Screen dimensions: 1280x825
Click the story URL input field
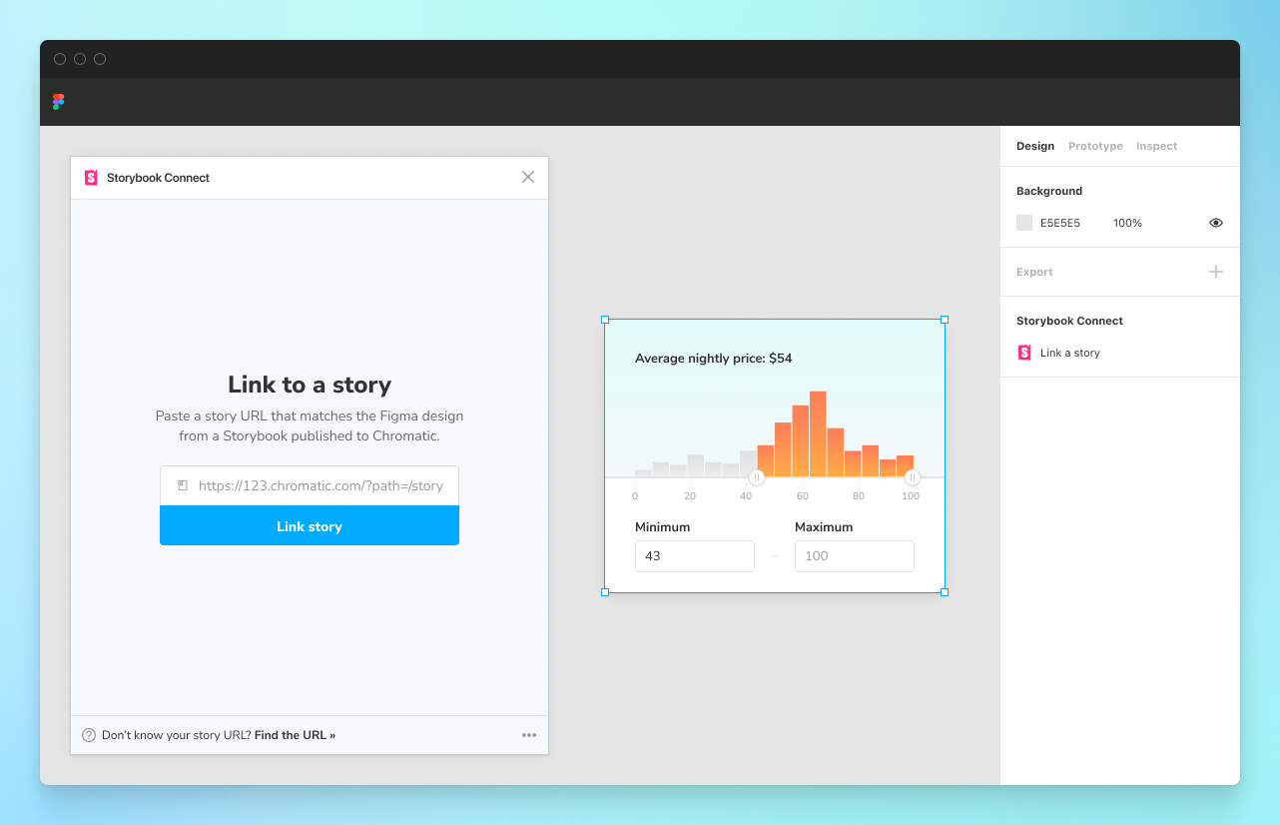[310, 485]
